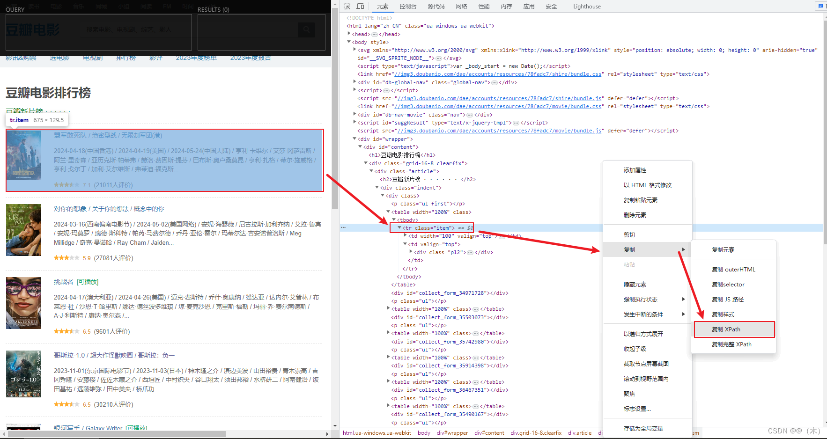Click the div#wrapper breadcrumb

452,433
